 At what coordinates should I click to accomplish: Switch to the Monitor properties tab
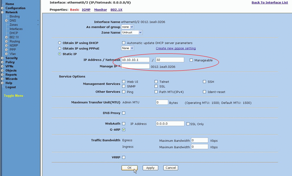click(100, 10)
